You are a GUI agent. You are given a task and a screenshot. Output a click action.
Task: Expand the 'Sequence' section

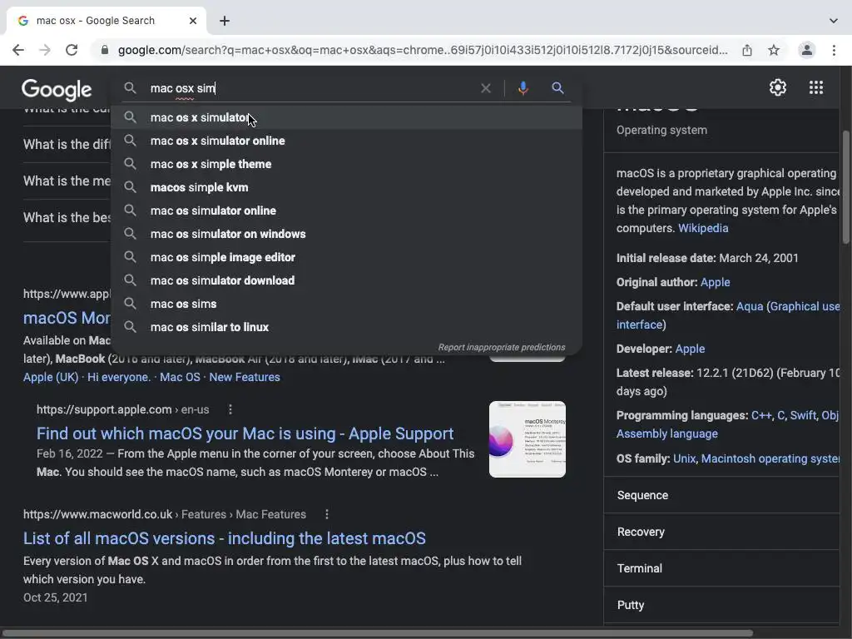[x=721, y=495]
